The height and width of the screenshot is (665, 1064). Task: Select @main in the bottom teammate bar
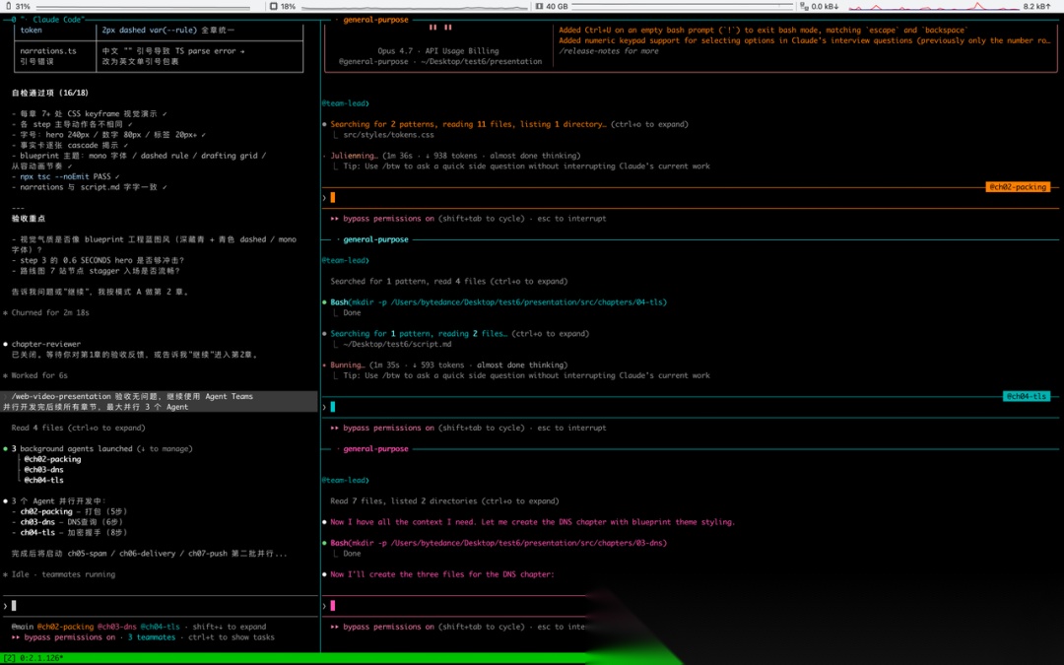tap(23, 627)
